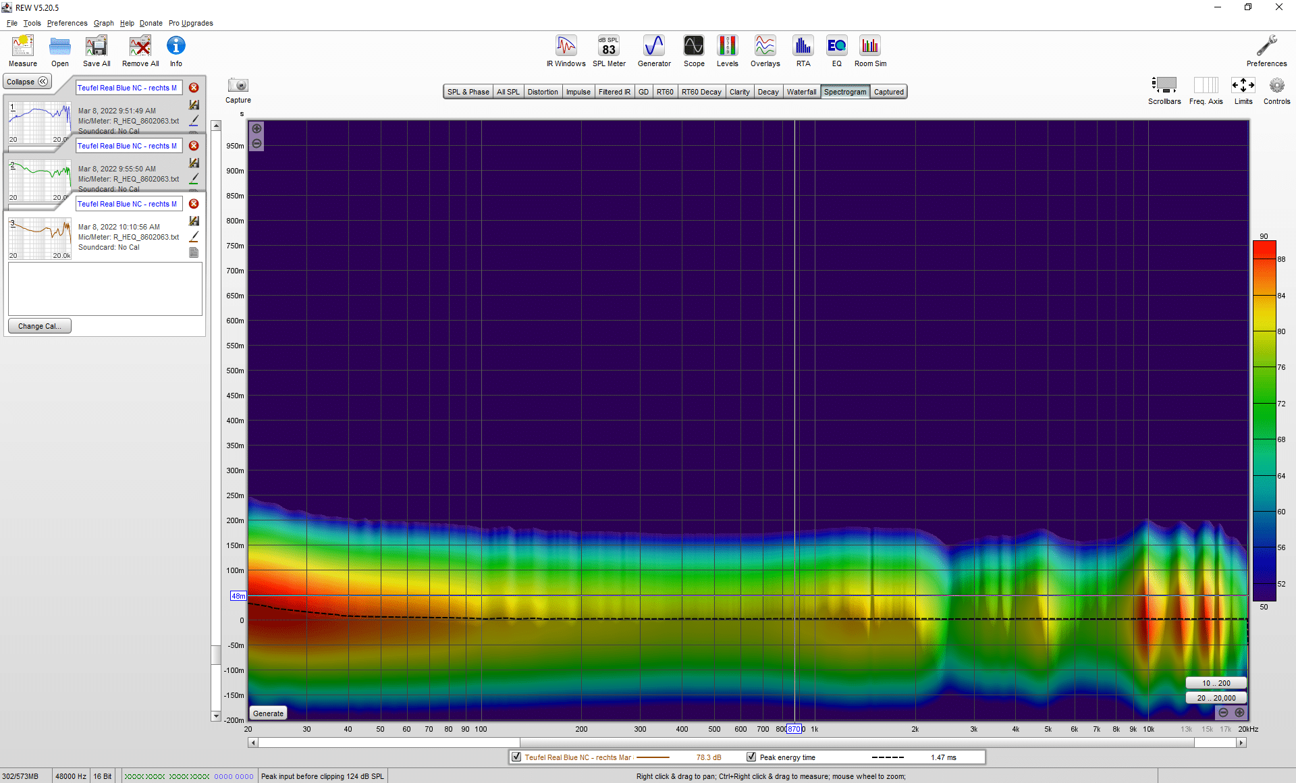Open IR Windows tool
Screen dimensions: 1296x783
[566, 51]
